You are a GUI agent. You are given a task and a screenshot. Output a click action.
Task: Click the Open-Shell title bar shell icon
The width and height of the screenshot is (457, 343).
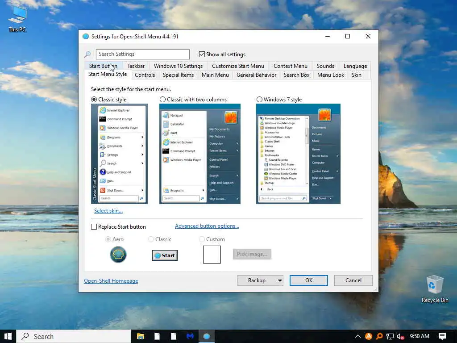click(x=86, y=37)
